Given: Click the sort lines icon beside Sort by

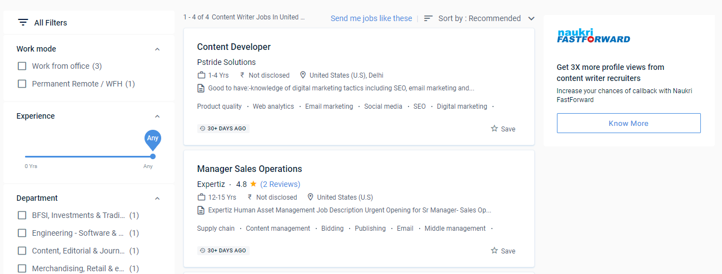Looking at the screenshot, I should point(428,18).
